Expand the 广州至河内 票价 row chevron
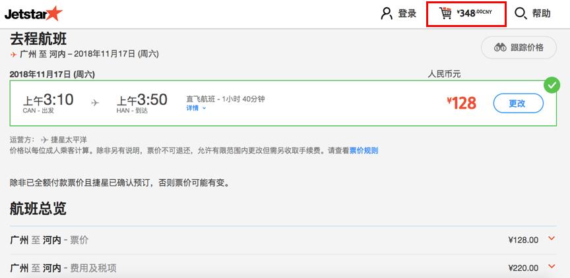This screenshot has width=570, height=278. tap(552, 238)
